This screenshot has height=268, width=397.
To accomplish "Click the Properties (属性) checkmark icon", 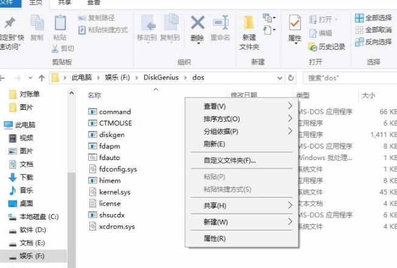I will point(295,22).
